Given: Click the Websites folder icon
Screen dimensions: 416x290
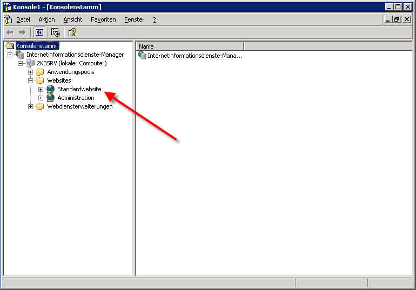Looking at the screenshot, I should [x=40, y=80].
